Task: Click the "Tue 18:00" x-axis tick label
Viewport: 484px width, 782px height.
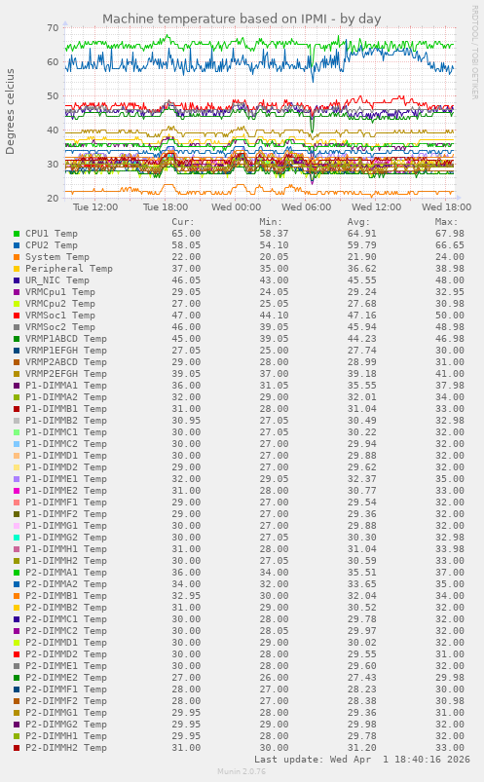Action: pos(166,207)
